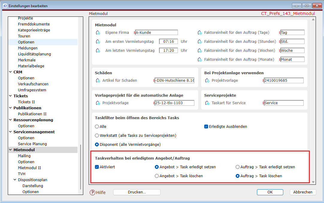Viewport: 324px width, 203px height.
Task: Click icon beside Faktoreinheit für den Auftrag (Monate)
Action: [200, 60]
